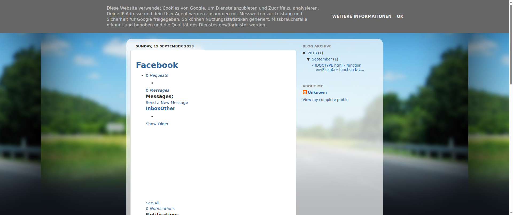Click View my complete profile

coord(325,100)
